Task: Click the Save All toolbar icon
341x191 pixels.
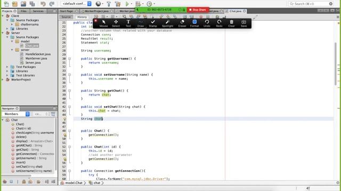Action: [x=32, y=4]
